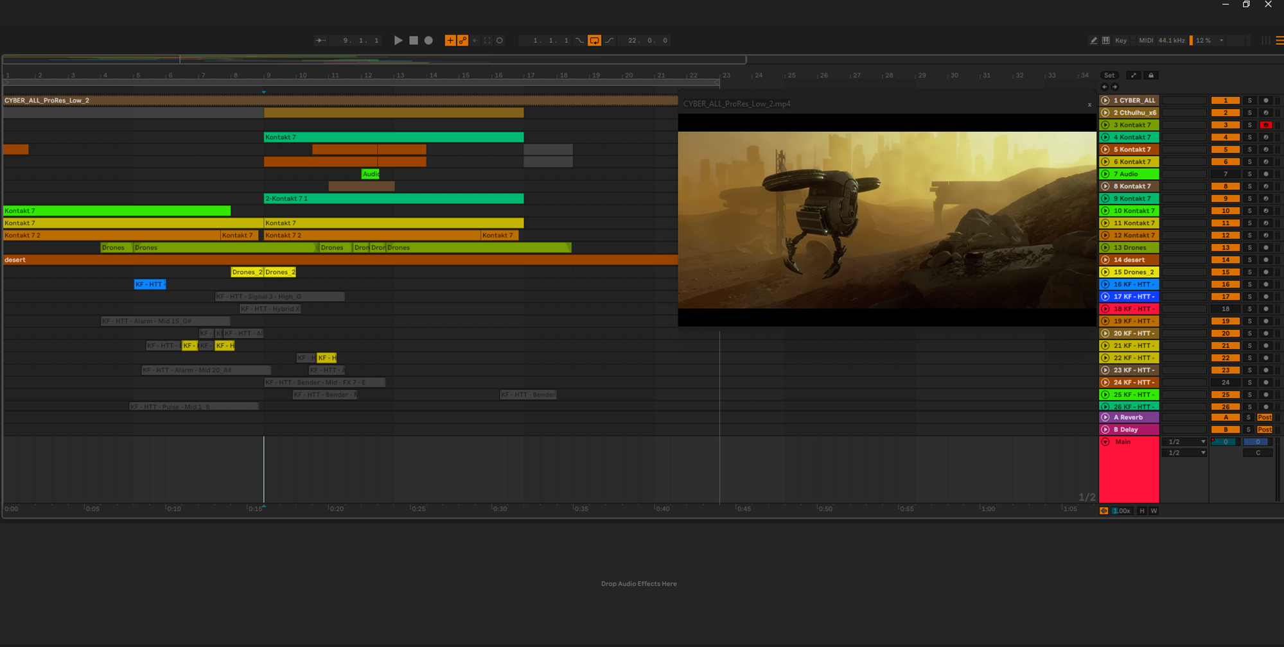Fold the Main track

click(1105, 442)
